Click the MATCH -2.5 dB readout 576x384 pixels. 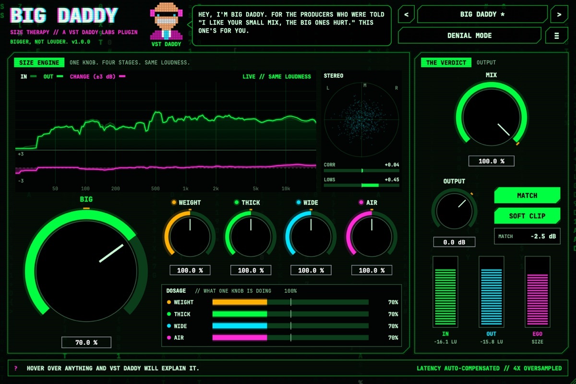tap(527, 236)
